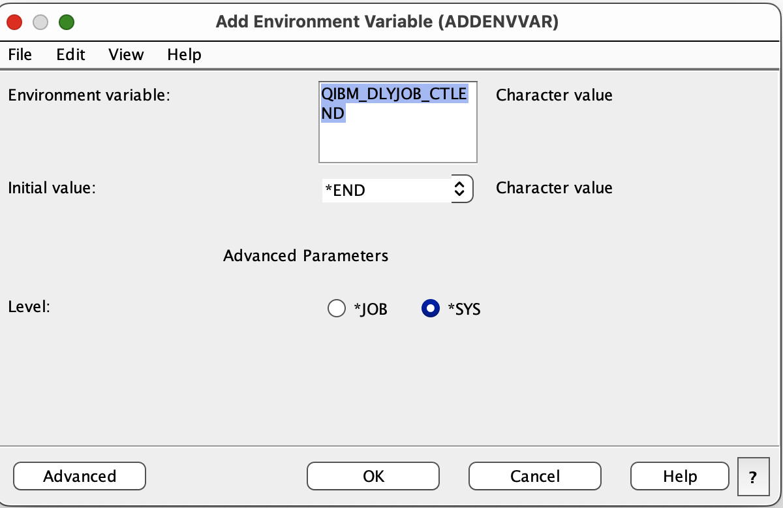This screenshot has height=508, width=783.
Task: Click the green maximize window button
Action: pyautogui.click(x=67, y=22)
